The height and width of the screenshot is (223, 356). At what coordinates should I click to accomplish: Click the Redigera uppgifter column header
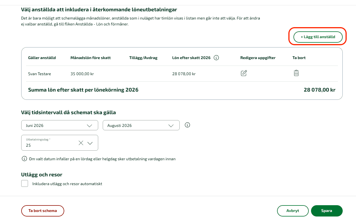[258, 58]
